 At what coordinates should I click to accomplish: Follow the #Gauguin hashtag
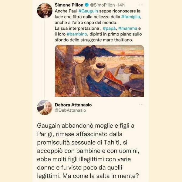click(88, 11)
